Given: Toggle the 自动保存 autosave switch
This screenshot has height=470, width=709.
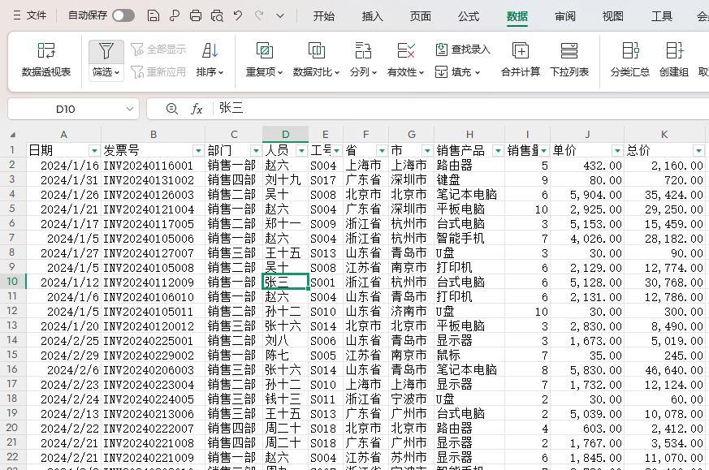Looking at the screenshot, I should [123, 15].
